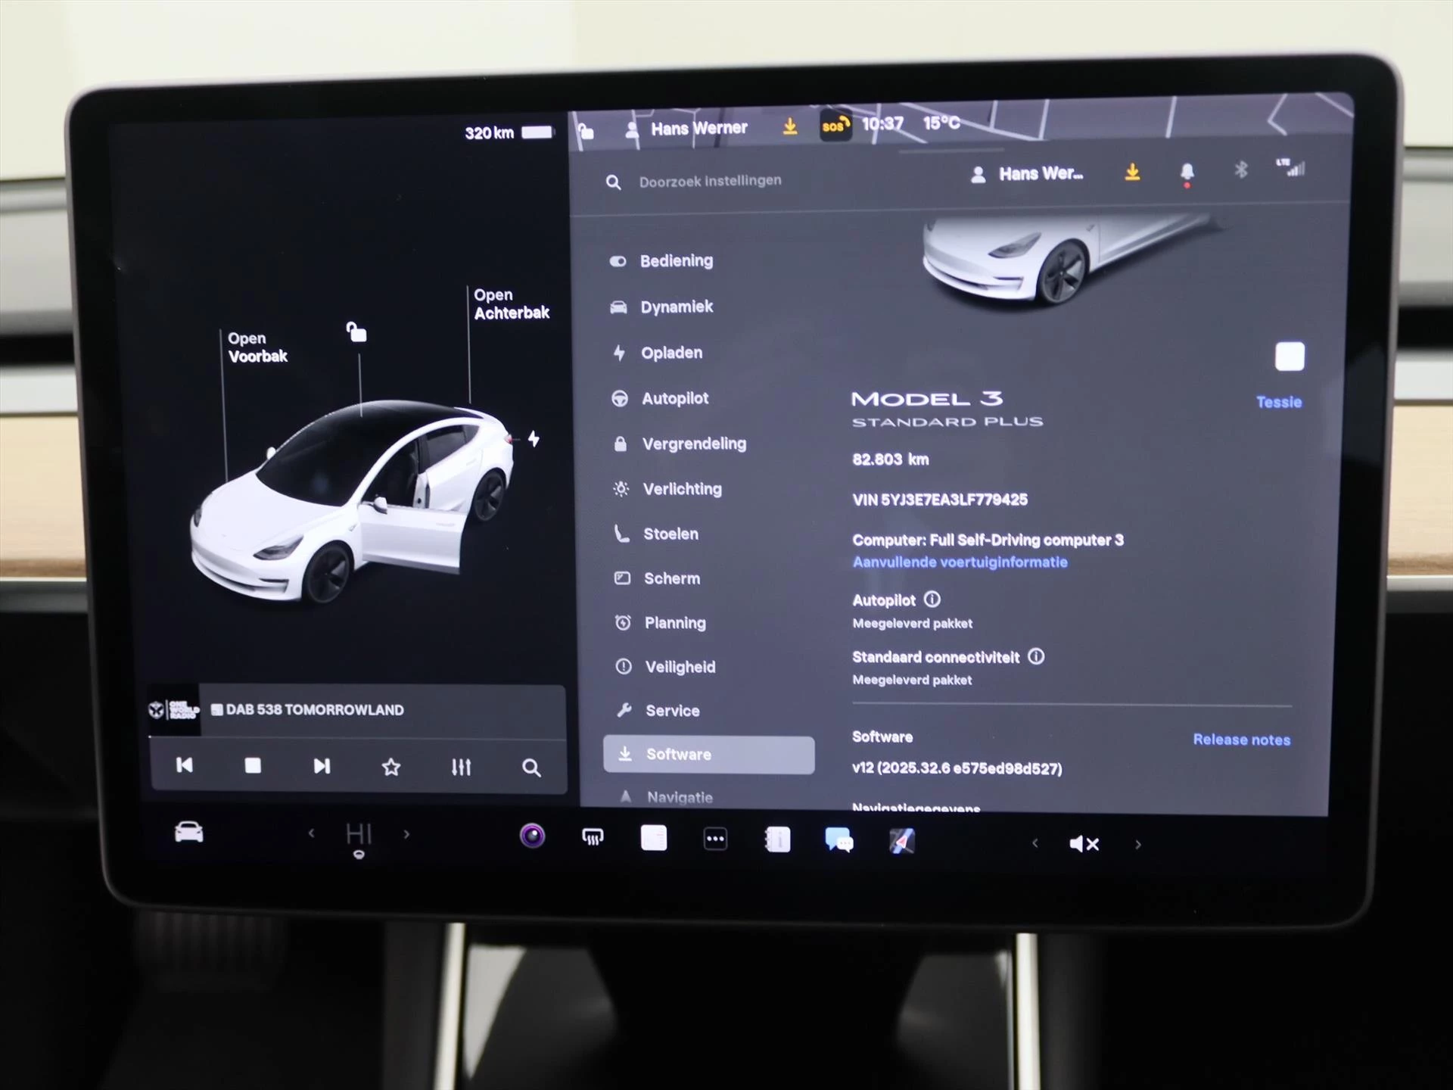Raise temperature with right chevron
The height and width of the screenshot is (1090, 1453).
[406, 833]
